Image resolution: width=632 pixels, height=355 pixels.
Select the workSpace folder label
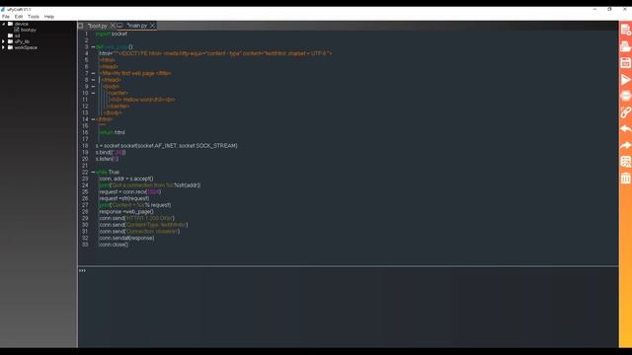pyautogui.click(x=26, y=47)
